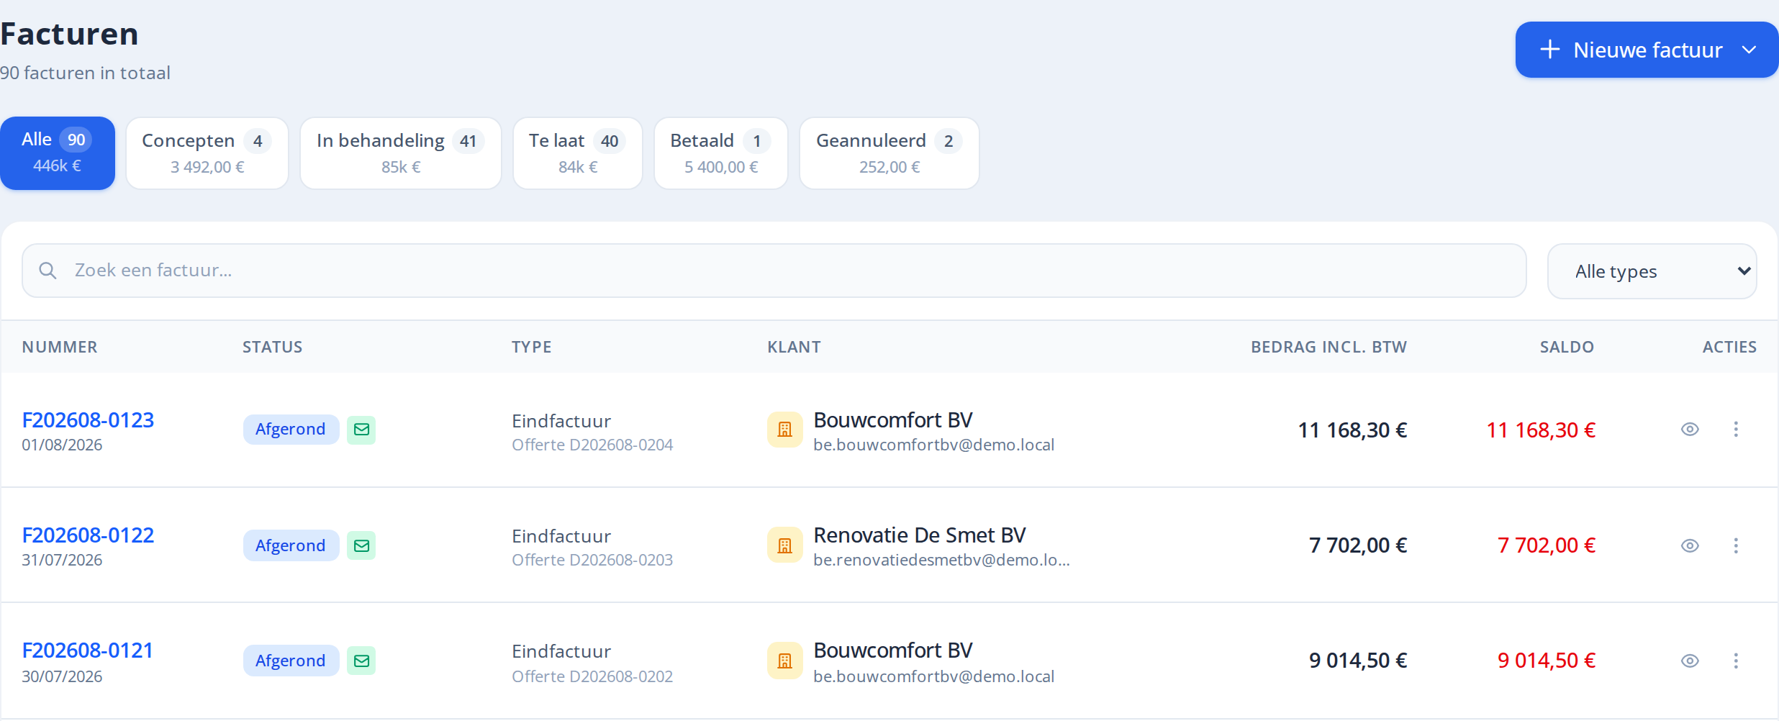View invoice F202608-0122 via eye icon
Screen dimensions: 1779x721
pos(1690,545)
